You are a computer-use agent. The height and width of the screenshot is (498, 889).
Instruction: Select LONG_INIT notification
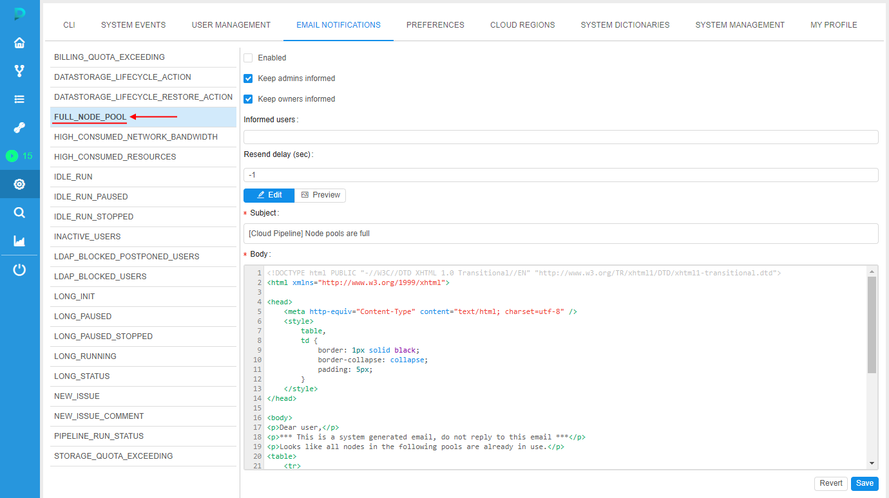(x=143, y=297)
